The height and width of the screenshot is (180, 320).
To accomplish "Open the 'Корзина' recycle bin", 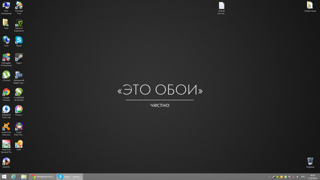I will pyautogui.click(x=310, y=163).
